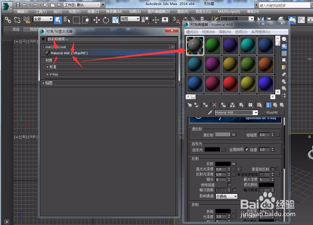Click the map button next to 粗糙度
This screenshot has height=225, width=313.
point(277,135)
